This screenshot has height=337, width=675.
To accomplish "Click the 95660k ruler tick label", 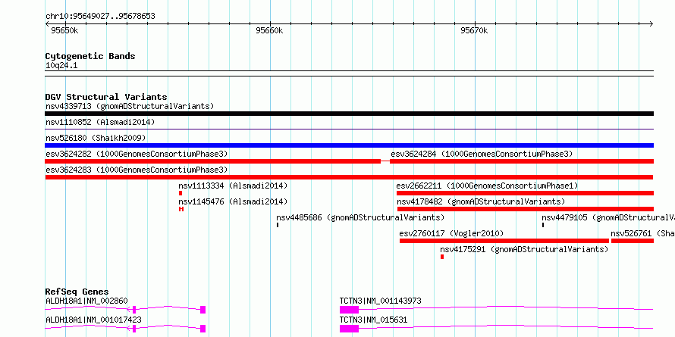I will [269, 30].
